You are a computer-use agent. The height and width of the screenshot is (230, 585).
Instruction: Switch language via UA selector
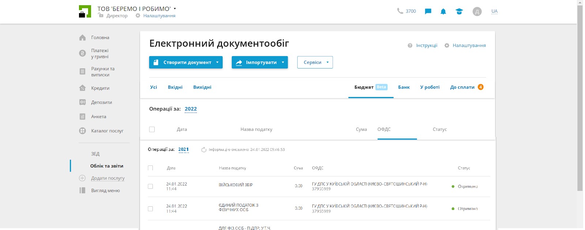tap(494, 11)
